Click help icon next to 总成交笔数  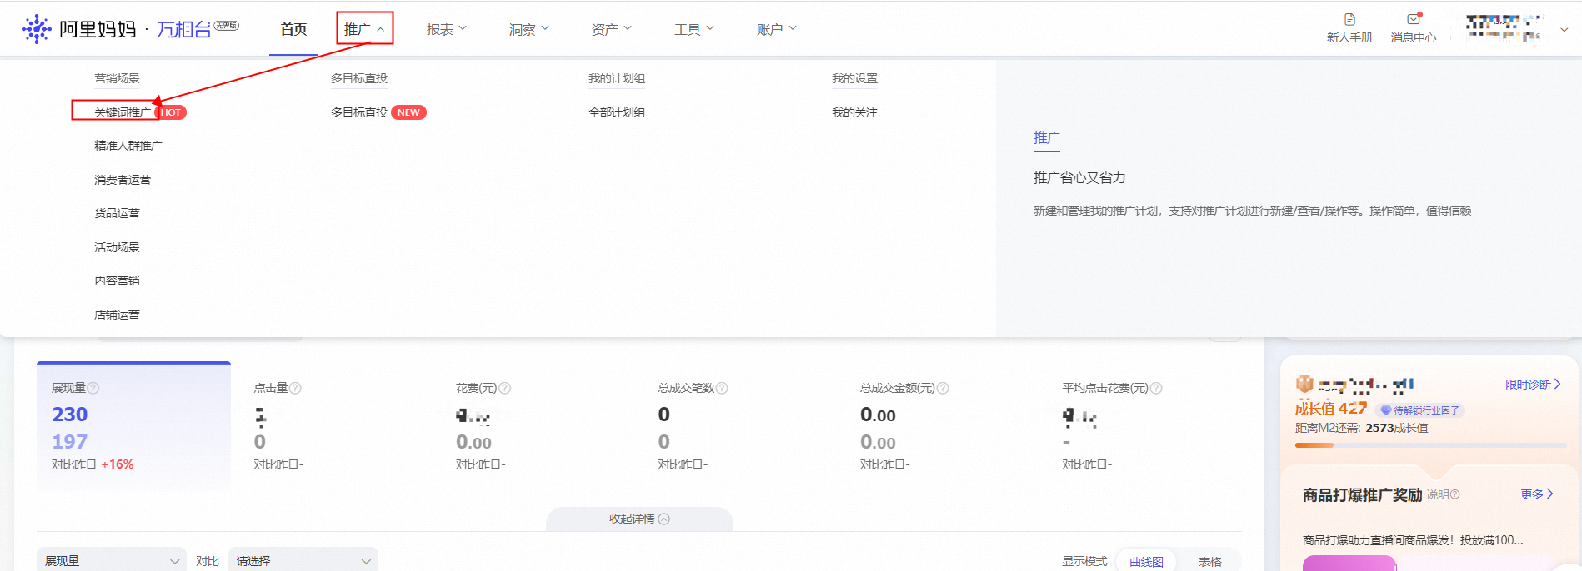(x=722, y=388)
